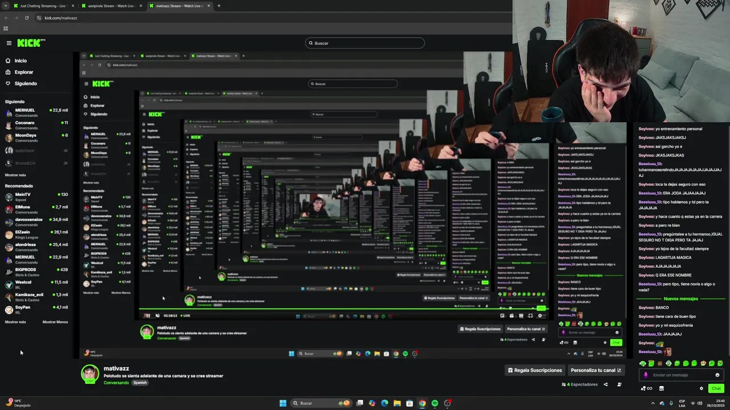Open Task View from taskbar
Viewport: 730px width, 410px height.
(x=360, y=403)
